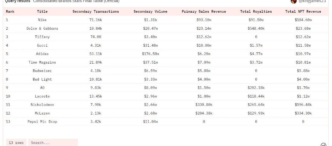Click the Search input field
332x146 pixels.
pos(53,142)
